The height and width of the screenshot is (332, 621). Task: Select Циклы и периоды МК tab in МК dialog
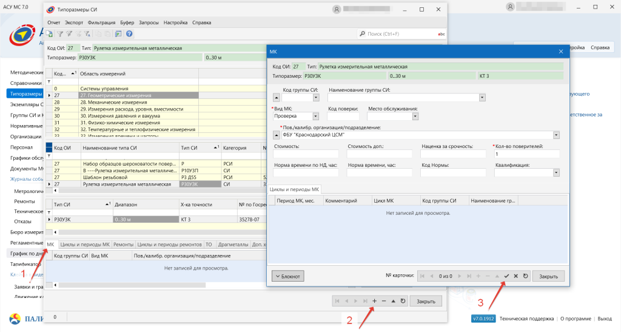point(294,189)
